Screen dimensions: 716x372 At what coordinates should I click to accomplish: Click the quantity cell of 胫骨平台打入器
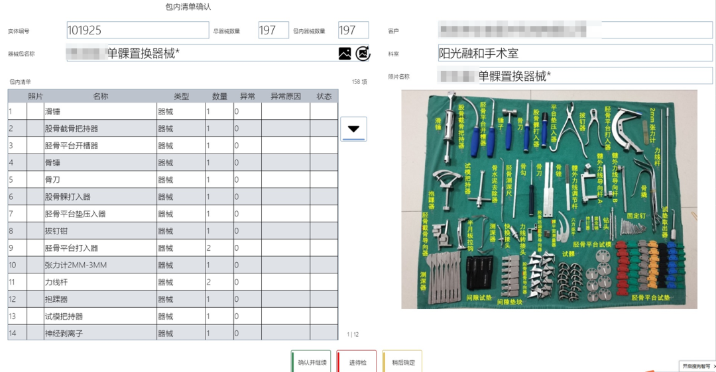(x=219, y=248)
